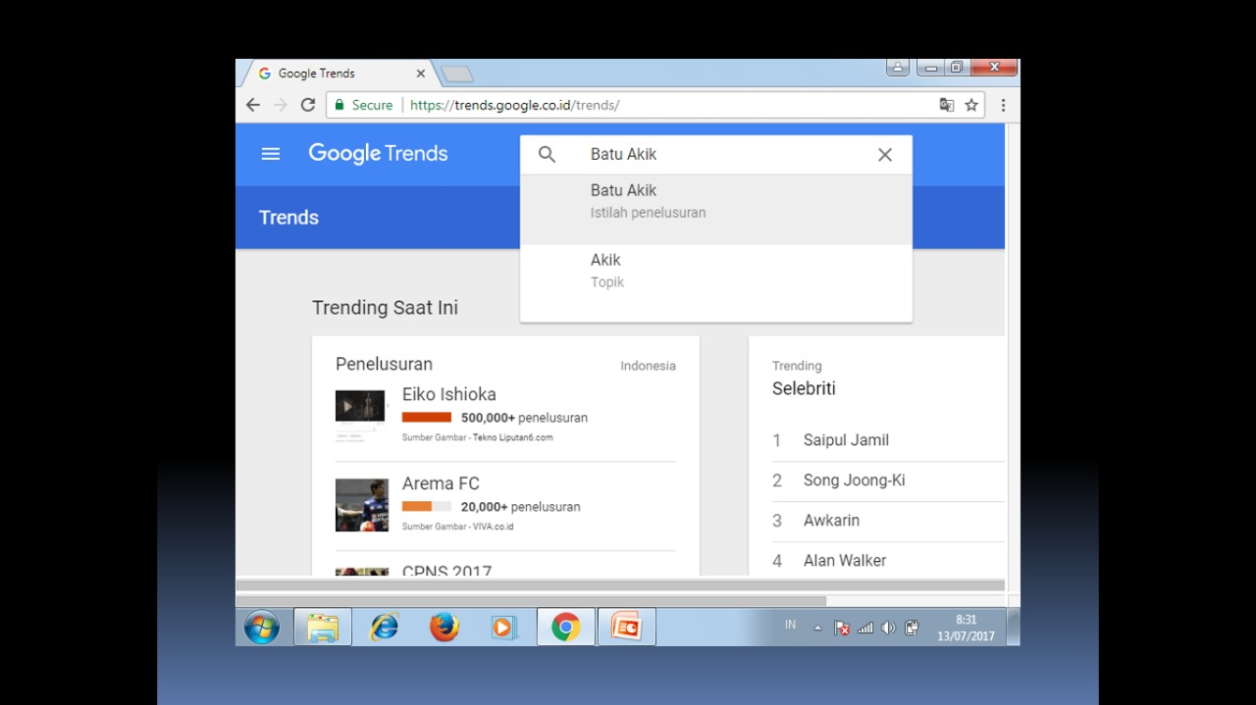Click the network signal tray icon
The width and height of the screenshot is (1256, 705).
[x=865, y=628]
